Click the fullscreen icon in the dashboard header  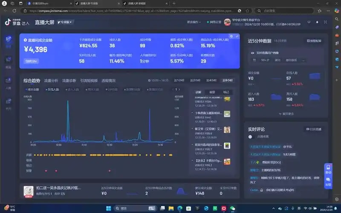coord(325,22)
